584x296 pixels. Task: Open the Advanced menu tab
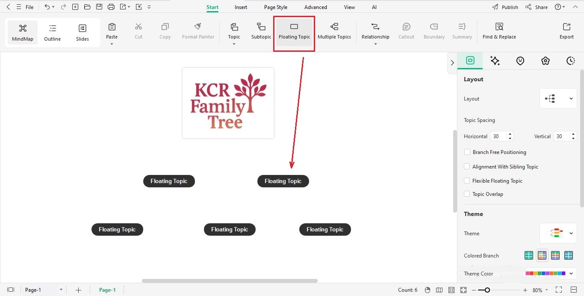click(x=315, y=7)
